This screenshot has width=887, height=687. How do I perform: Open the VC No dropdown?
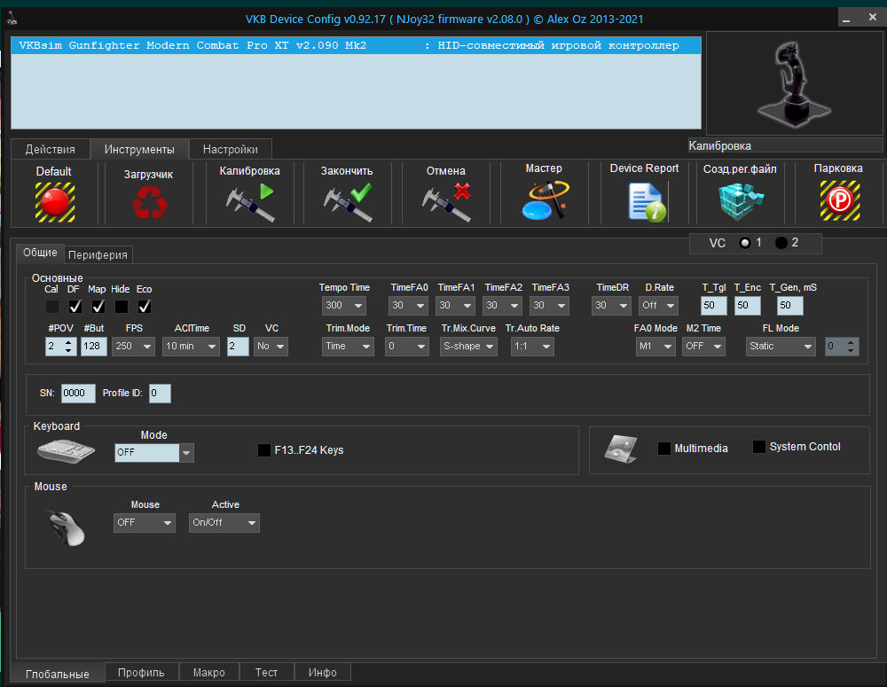[x=271, y=346]
